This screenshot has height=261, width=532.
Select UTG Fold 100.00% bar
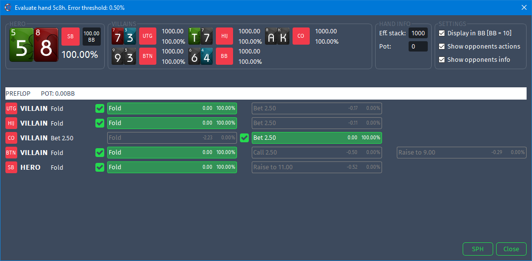point(172,108)
